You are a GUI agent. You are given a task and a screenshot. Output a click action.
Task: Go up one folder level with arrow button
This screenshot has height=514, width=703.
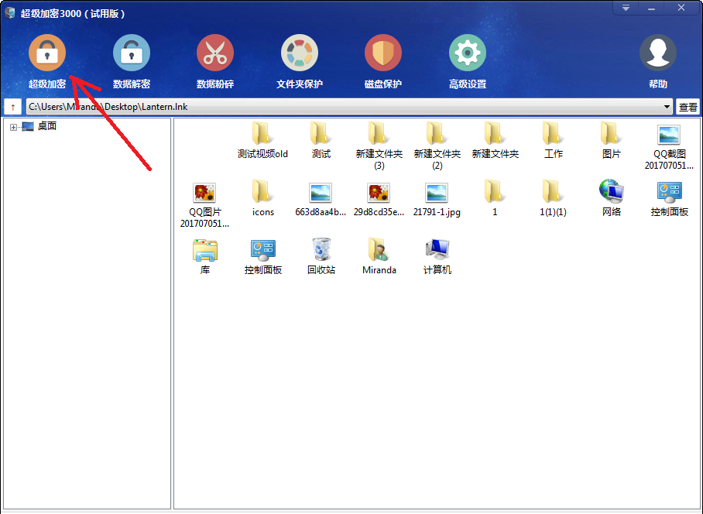[13, 107]
